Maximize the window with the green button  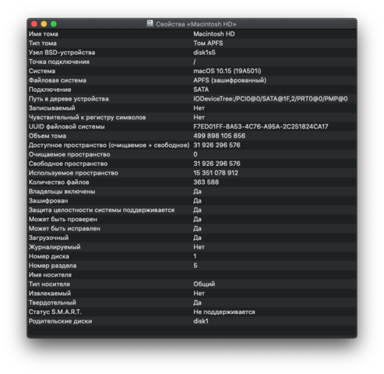tap(54, 24)
